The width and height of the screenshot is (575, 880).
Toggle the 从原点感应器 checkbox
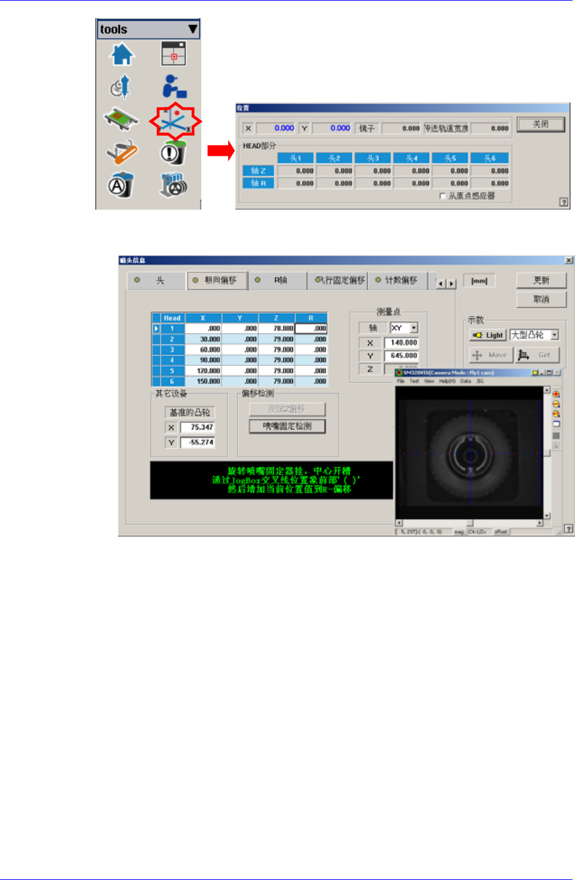[x=443, y=196]
